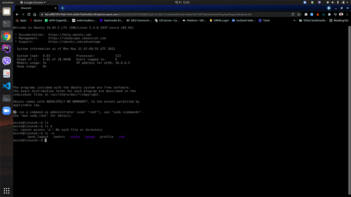The image size is (351, 197).
Task: Click the browser reload button
Action: pyautogui.click(x=29, y=15)
